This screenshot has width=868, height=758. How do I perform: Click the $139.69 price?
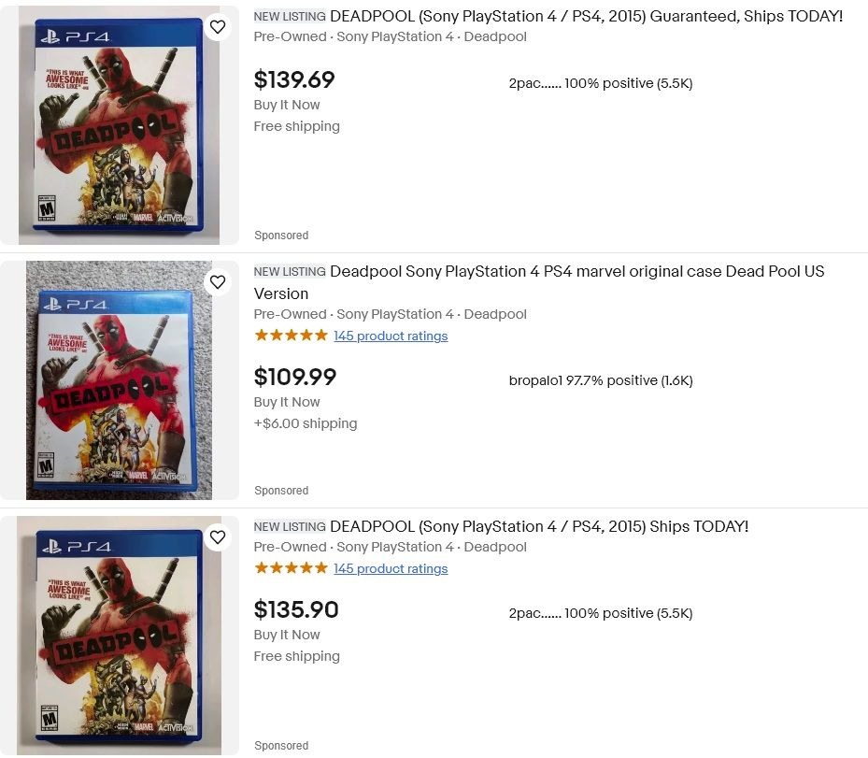point(294,80)
